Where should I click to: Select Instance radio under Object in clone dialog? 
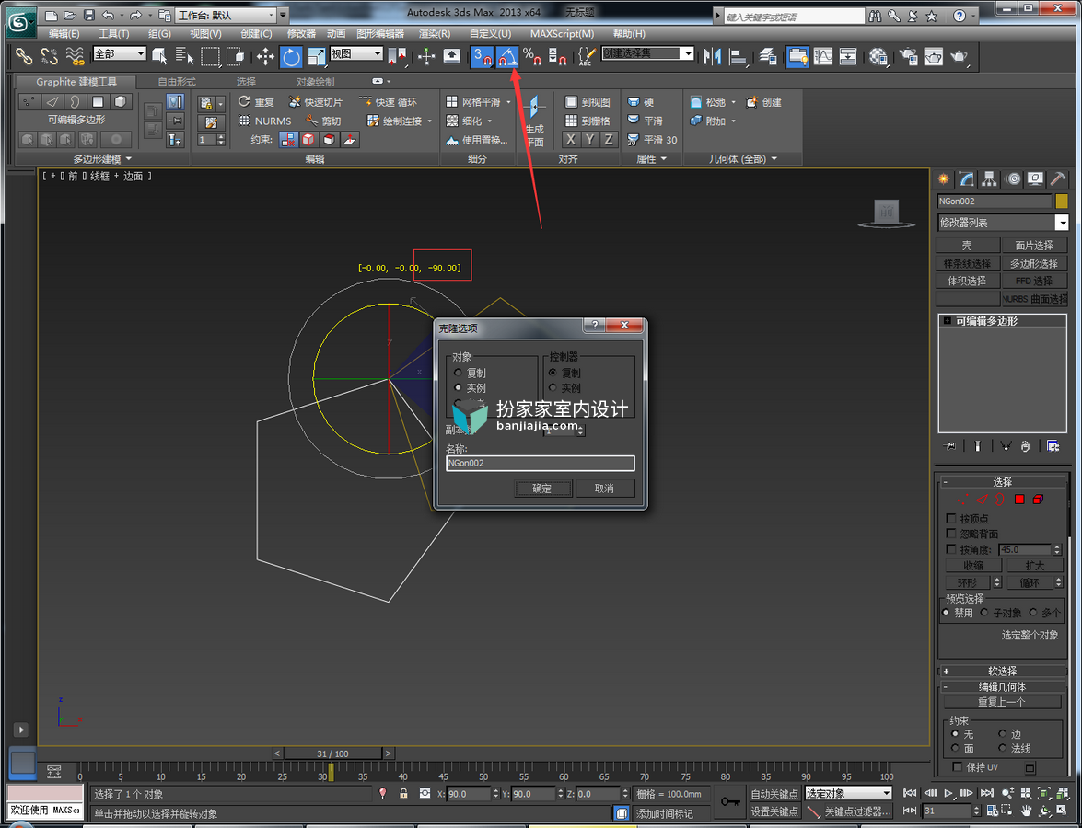459,388
